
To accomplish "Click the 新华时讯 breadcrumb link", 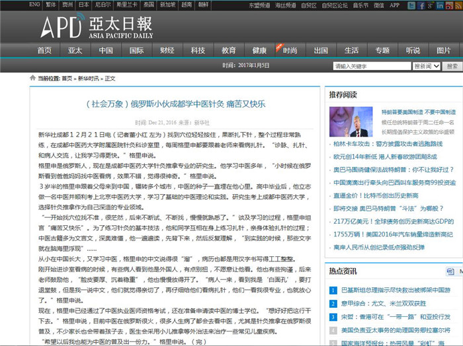I will click(x=88, y=78).
